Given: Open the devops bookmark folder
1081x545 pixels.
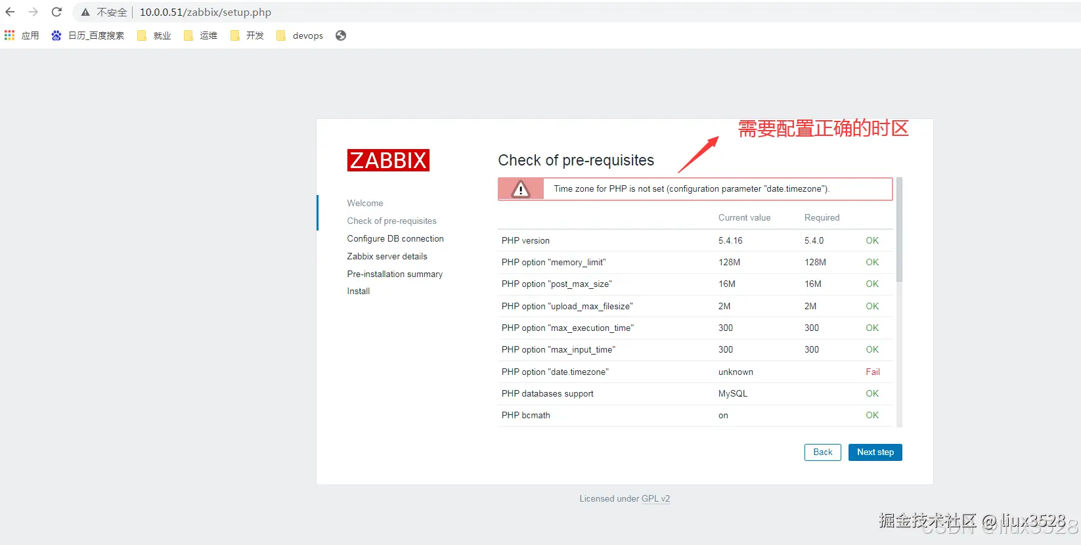Looking at the screenshot, I should click(x=299, y=35).
